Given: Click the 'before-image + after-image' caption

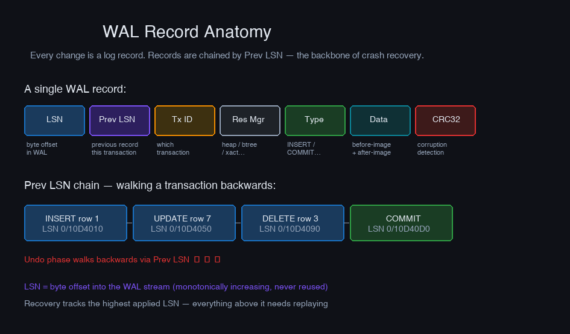Looking at the screenshot, I should (x=372, y=149).
